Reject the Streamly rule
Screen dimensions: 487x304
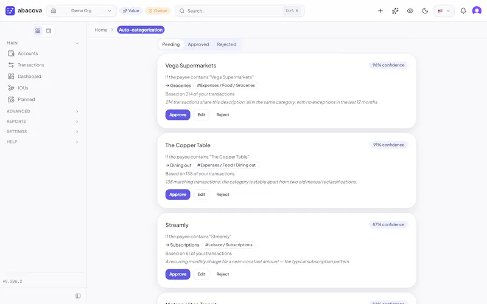[223, 274]
